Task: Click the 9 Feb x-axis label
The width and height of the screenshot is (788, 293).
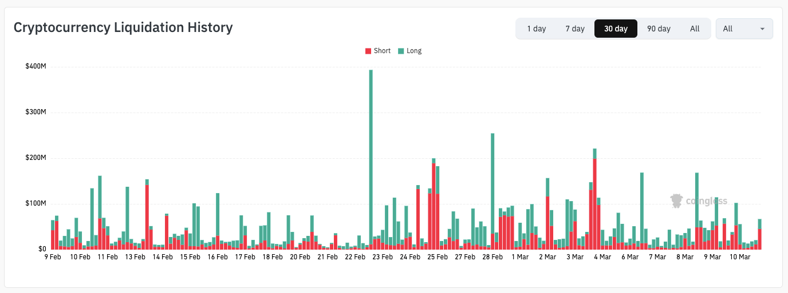Action: [x=53, y=257]
